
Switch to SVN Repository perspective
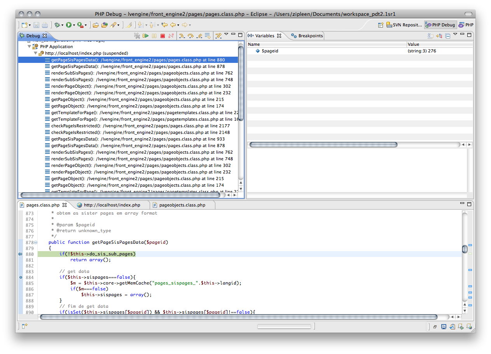404,25
